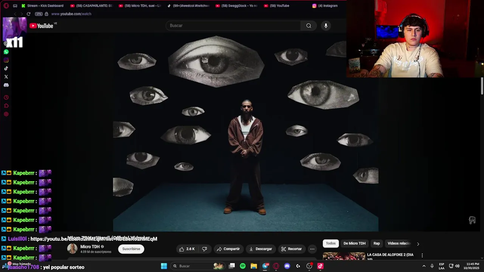484x272 pixels.
Task: Subscribe to Micro TDH with Suscribirse
Action: pos(131,249)
